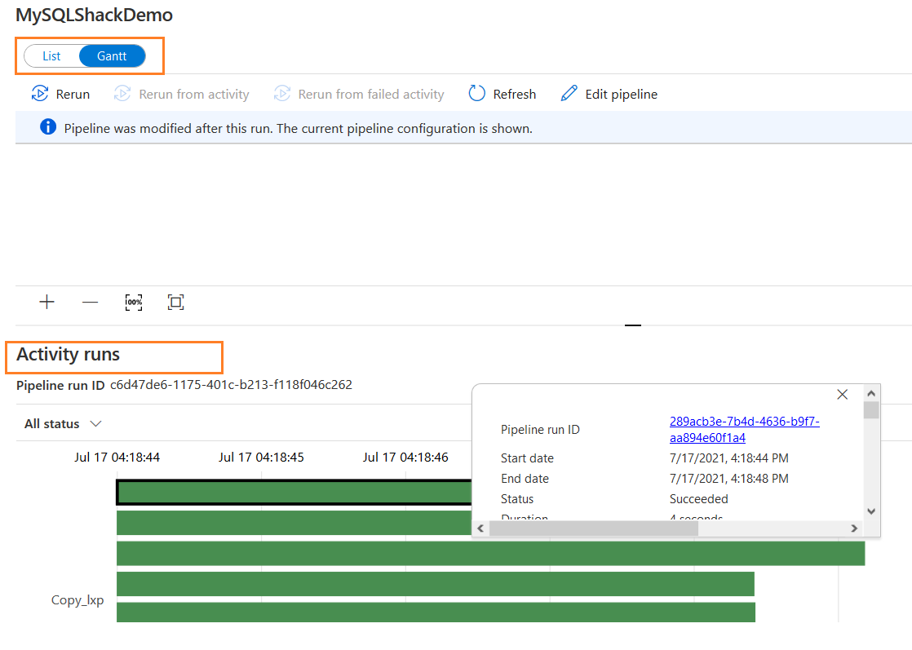Image resolution: width=912 pixels, height=650 pixels.
Task: Click the zoom to fit icon
Action: coord(175,303)
